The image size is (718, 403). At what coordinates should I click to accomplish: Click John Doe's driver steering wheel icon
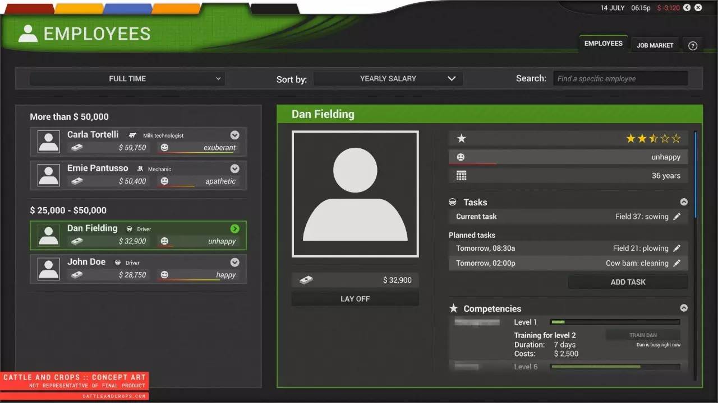click(118, 263)
